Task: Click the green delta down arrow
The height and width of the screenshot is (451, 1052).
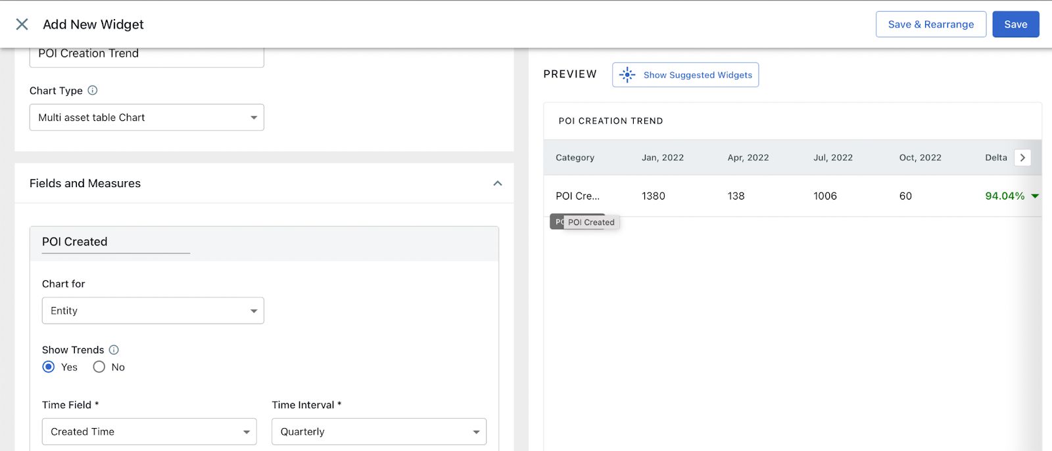Action: pyautogui.click(x=1035, y=196)
